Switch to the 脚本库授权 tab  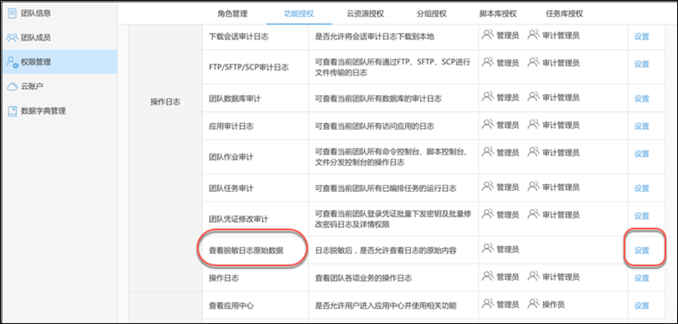[497, 14]
